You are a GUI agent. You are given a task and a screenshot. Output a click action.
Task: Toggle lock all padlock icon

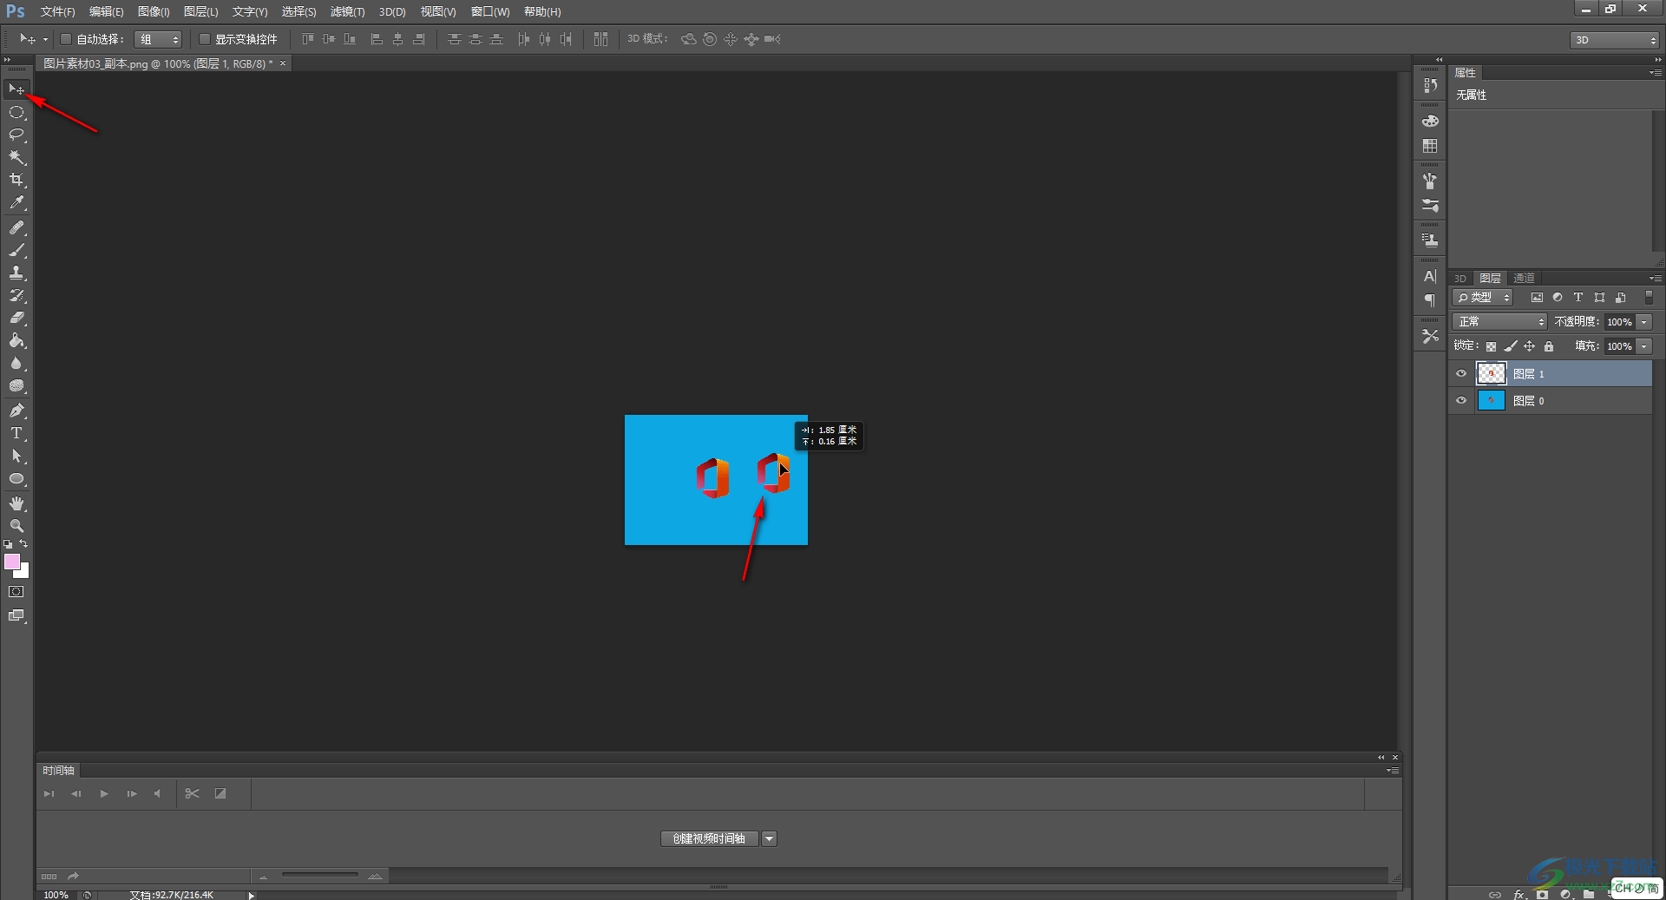point(1549,346)
